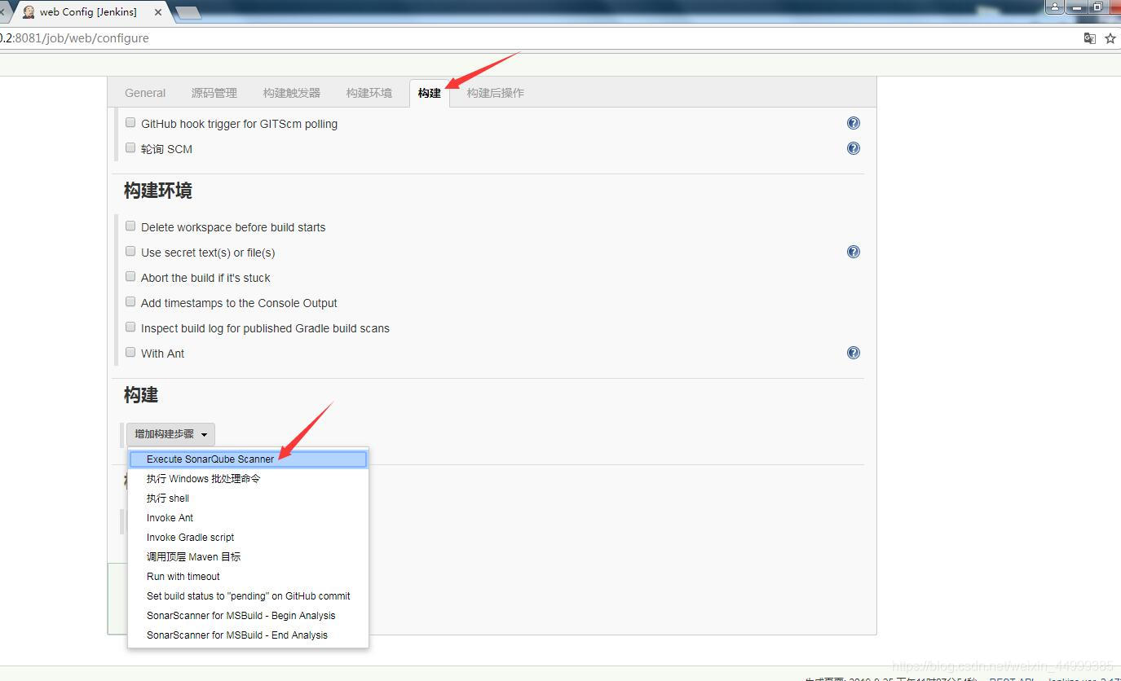
Task: Open help icon for With Ant
Action: pyautogui.click(x=853, y=353)
